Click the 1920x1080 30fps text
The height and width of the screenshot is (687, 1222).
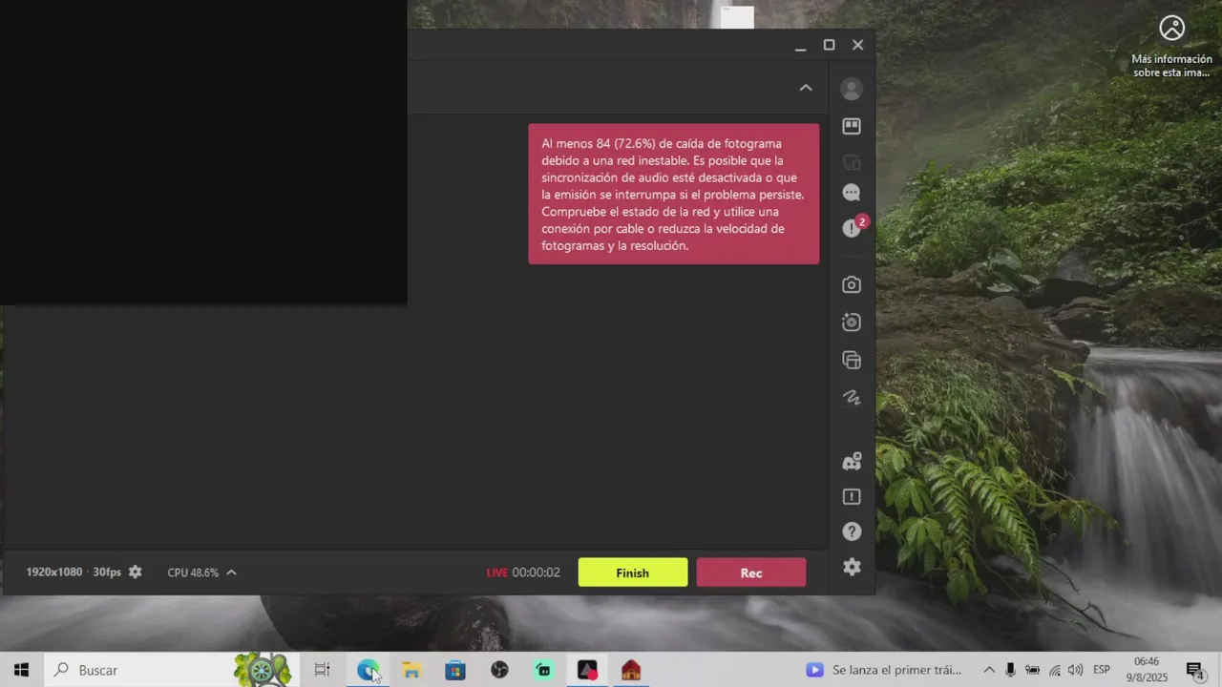point(74,572)
